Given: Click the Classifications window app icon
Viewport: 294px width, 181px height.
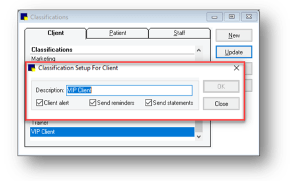Looking at the screenshot, I should [24, 17].
